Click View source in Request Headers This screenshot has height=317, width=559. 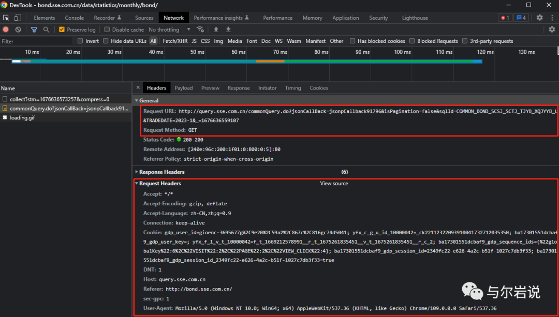click(334, 183)
